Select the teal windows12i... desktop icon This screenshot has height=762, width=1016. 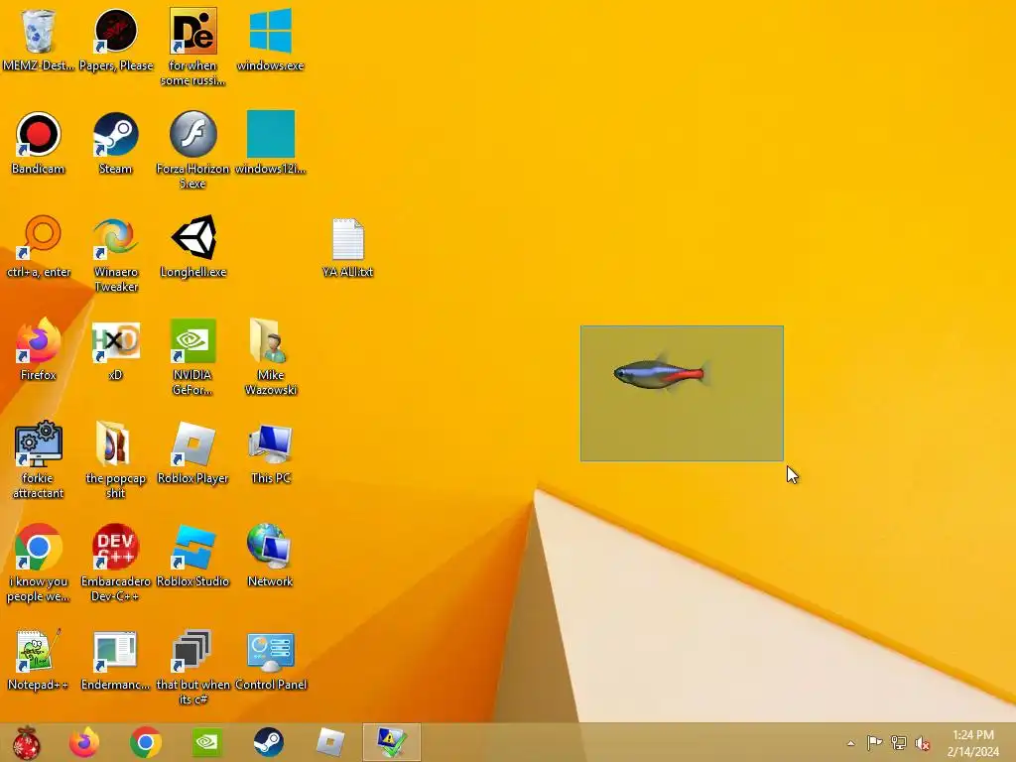pyautogui.click(x=270, y=143)
